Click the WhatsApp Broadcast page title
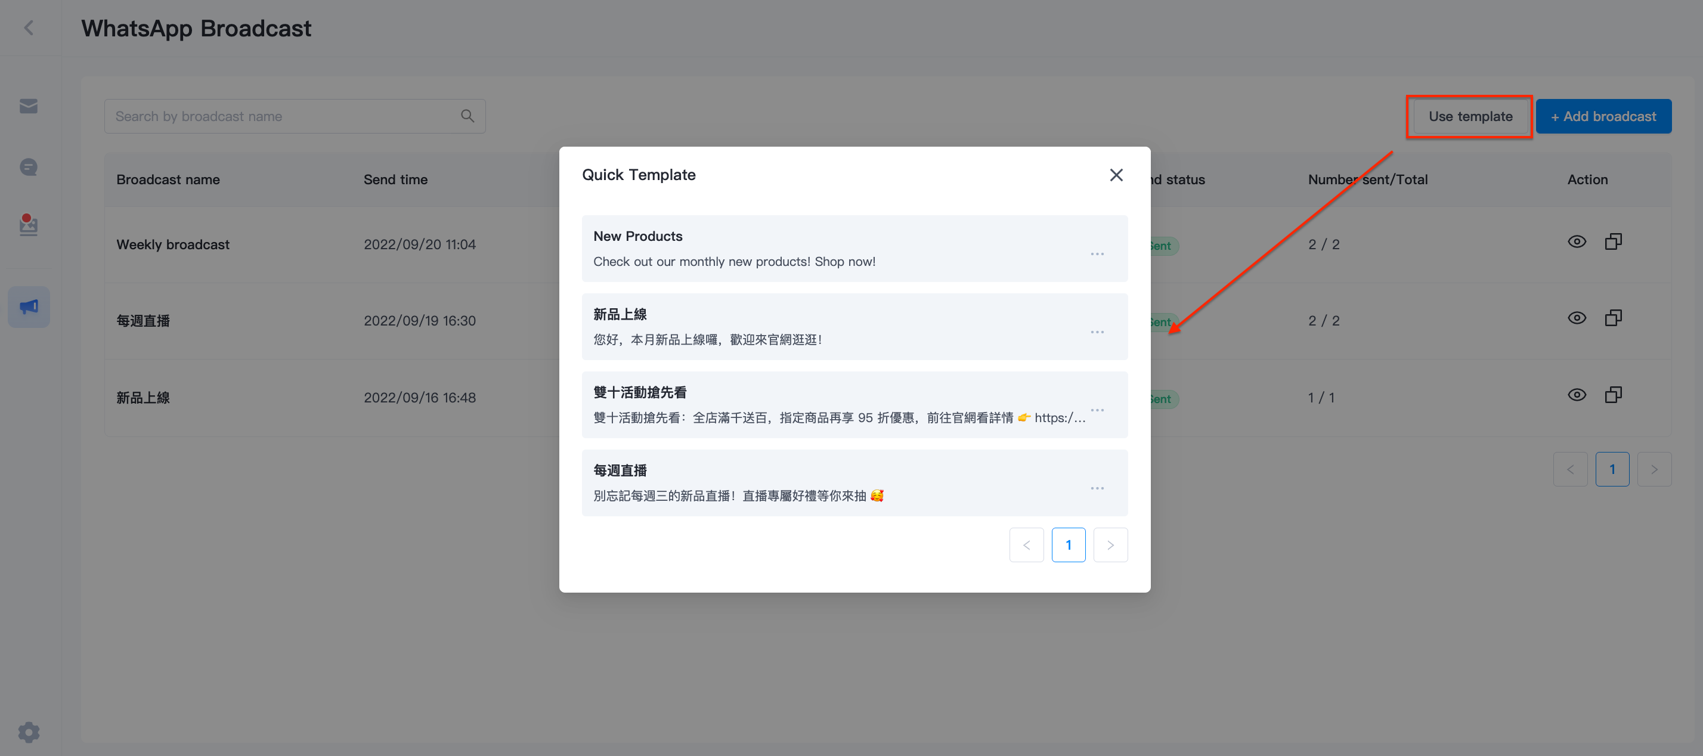 pos(196,29)
